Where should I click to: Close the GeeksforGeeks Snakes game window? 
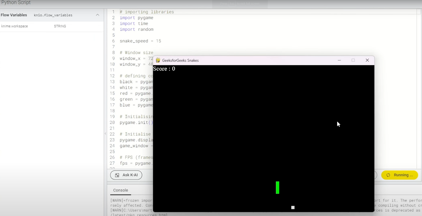367,60
